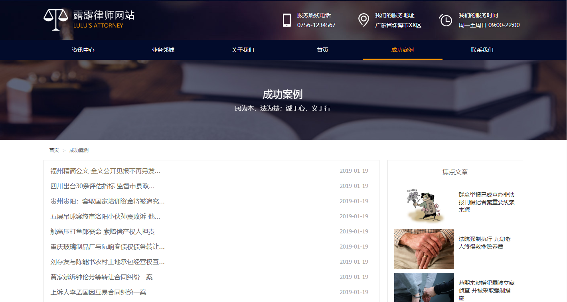Open the 触高压打鱼郎丧命 article

[102, 232]
